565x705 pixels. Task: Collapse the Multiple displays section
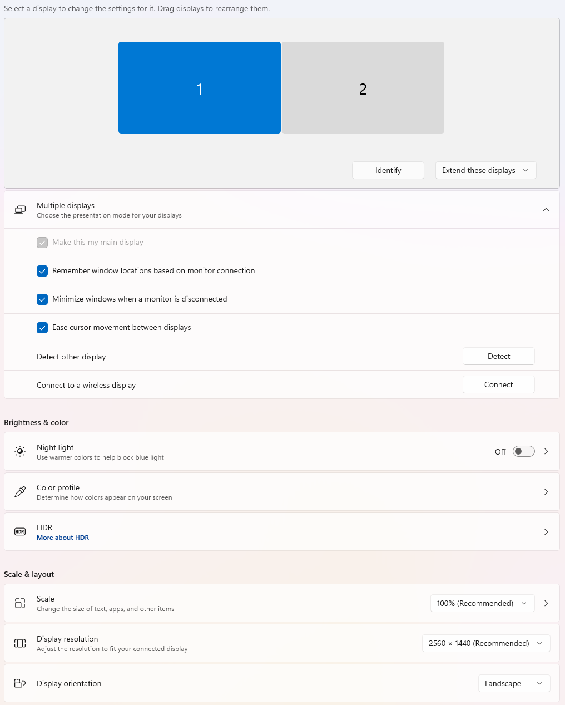click(546, 210)
